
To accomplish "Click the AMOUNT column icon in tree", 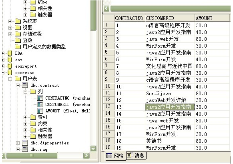I will click(40, 111).
